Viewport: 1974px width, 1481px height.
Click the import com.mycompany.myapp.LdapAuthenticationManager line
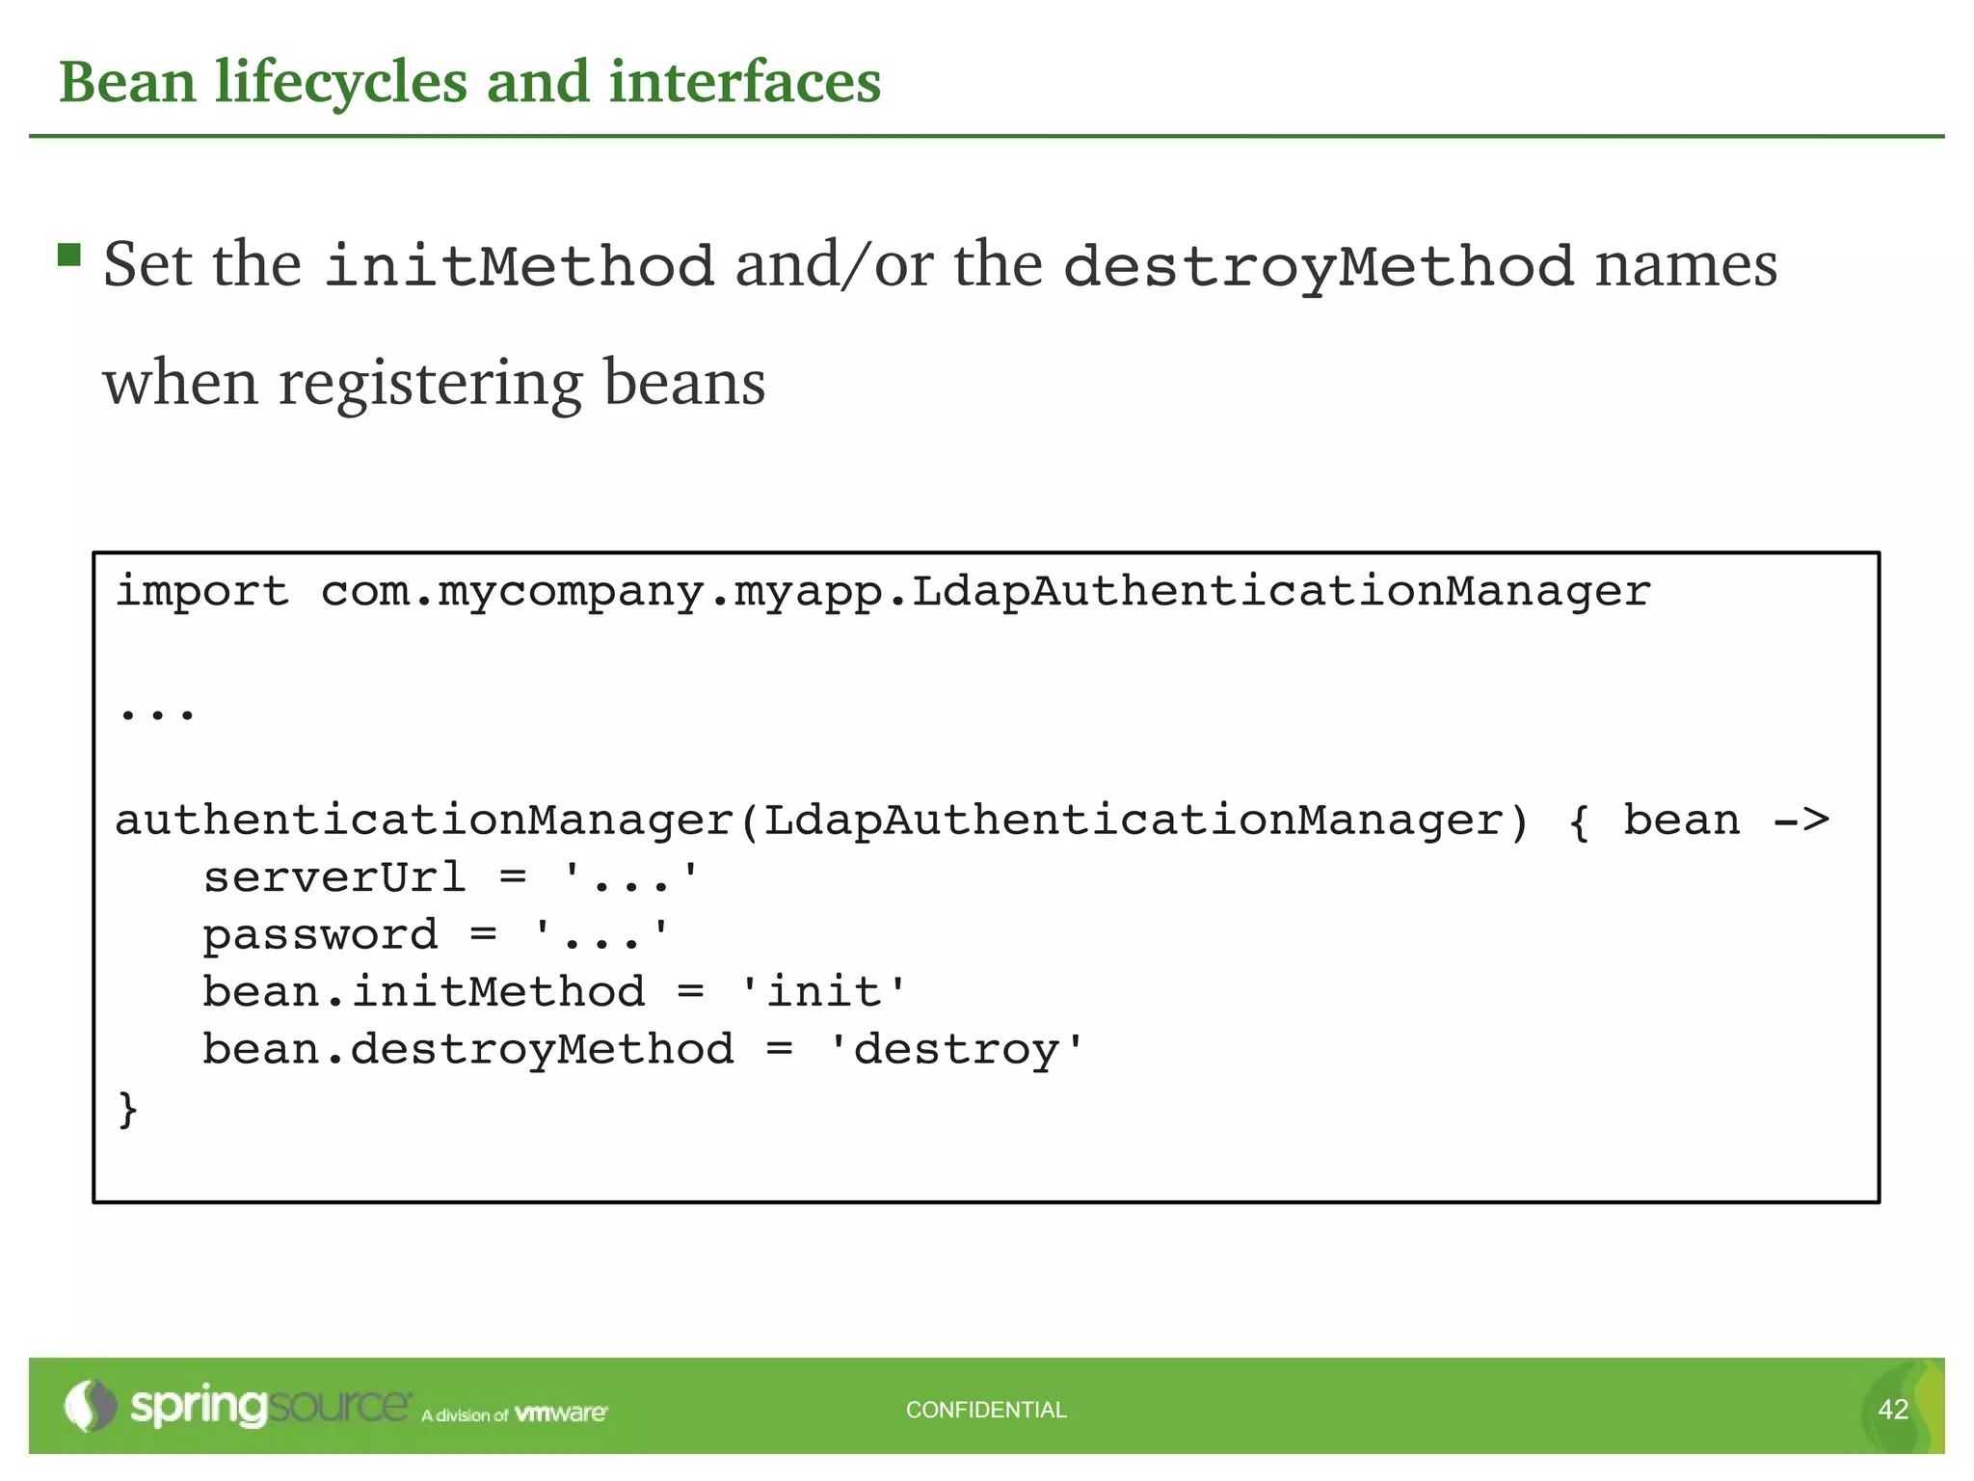[x=883, y=593]
